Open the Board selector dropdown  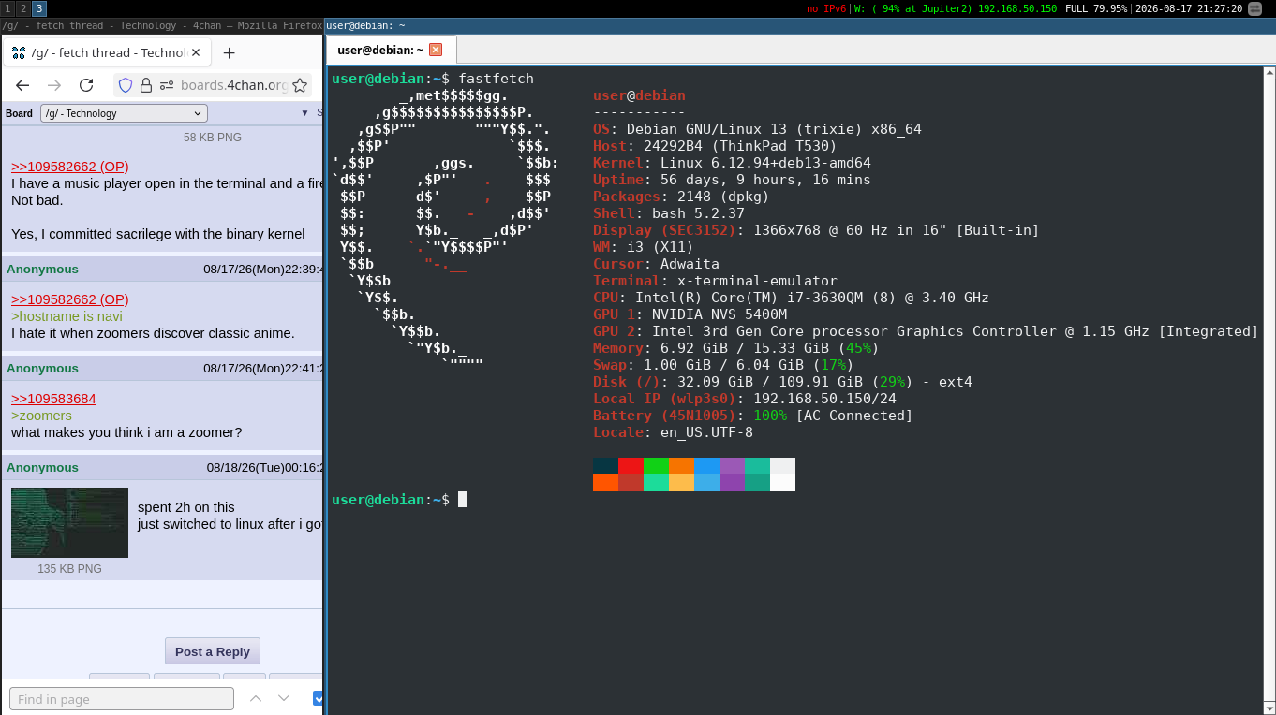click(x=124, y=113)
